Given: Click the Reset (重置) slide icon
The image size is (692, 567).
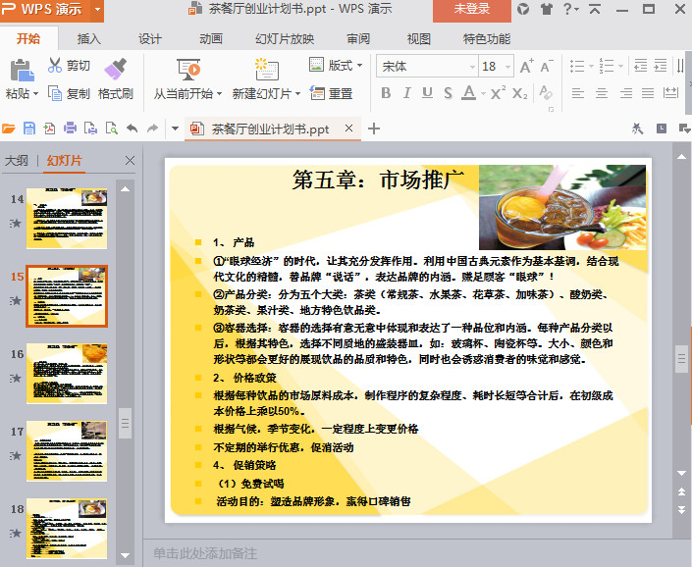Looking at the screenshot, I should (317, 93).
